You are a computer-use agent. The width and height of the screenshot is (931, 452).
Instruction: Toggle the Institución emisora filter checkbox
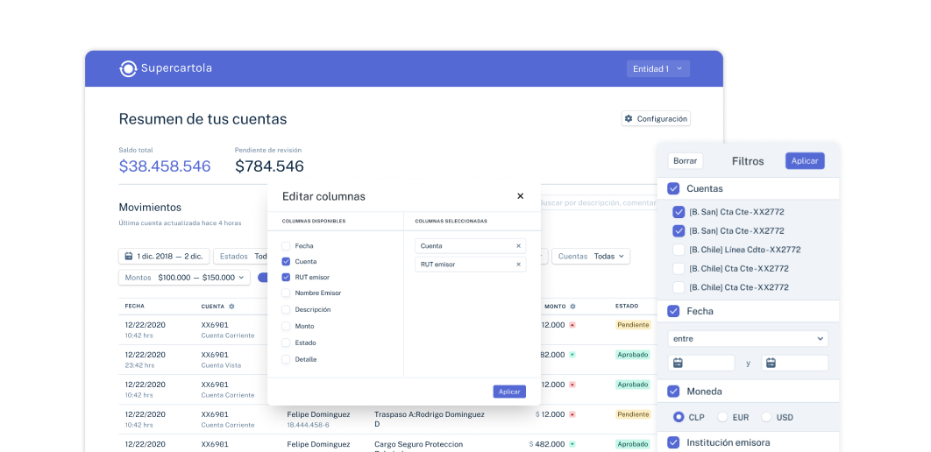(x=673, y=442)
